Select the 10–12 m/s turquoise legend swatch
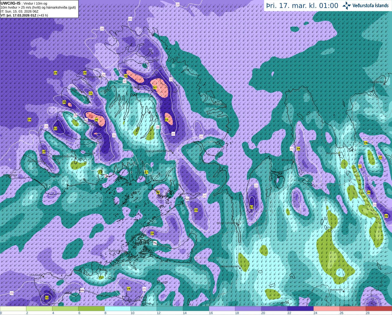Viewport: 392px width, 315px height. 144,309
